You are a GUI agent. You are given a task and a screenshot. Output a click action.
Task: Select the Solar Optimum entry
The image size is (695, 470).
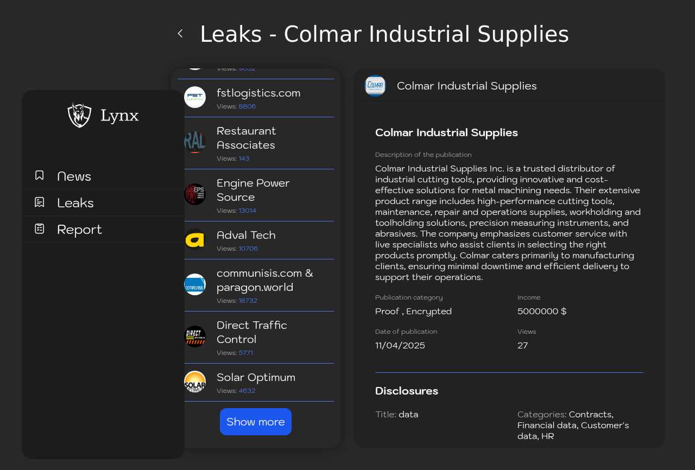(256, 383)
